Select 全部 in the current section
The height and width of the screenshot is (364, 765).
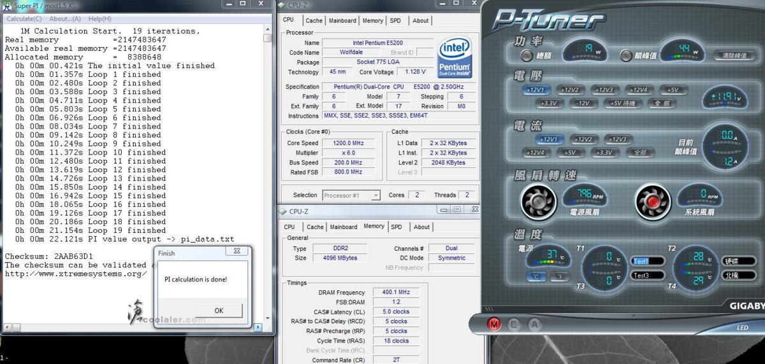[639, 152]
